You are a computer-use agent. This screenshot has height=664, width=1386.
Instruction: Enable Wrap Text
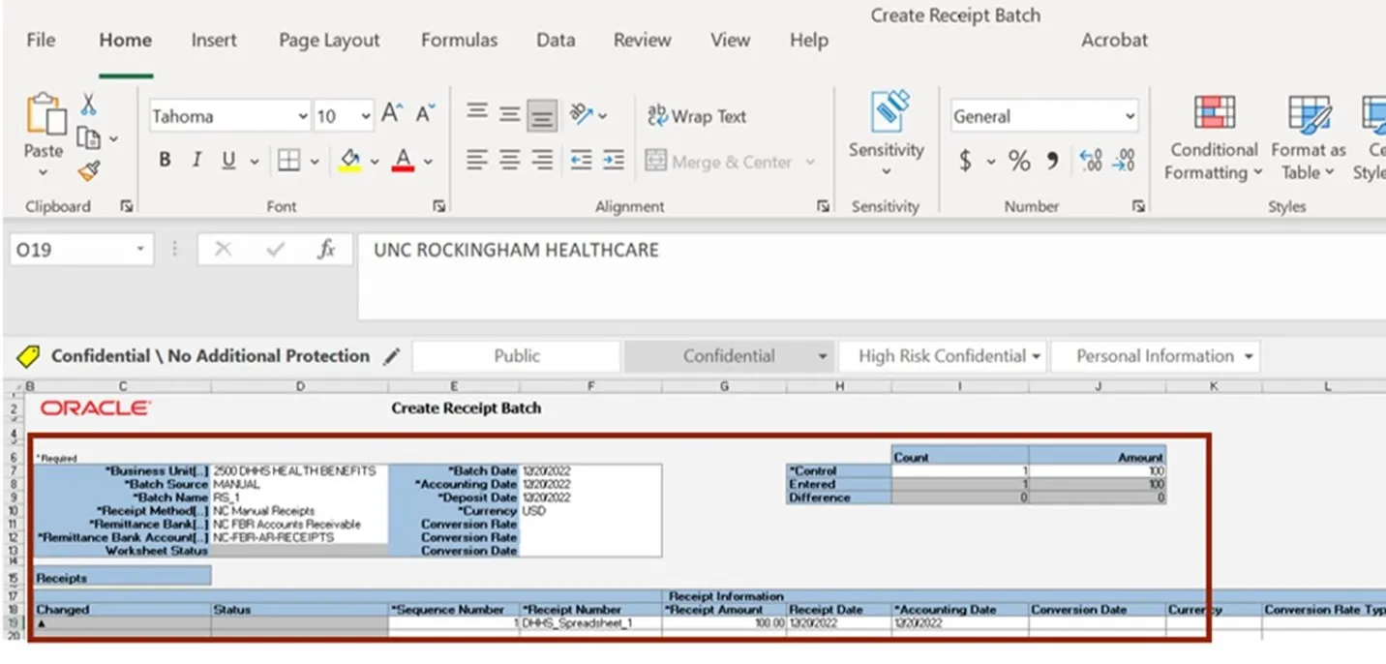[697, 116]
